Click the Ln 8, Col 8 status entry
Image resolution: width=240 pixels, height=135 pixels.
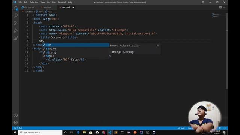coord(181,128)
